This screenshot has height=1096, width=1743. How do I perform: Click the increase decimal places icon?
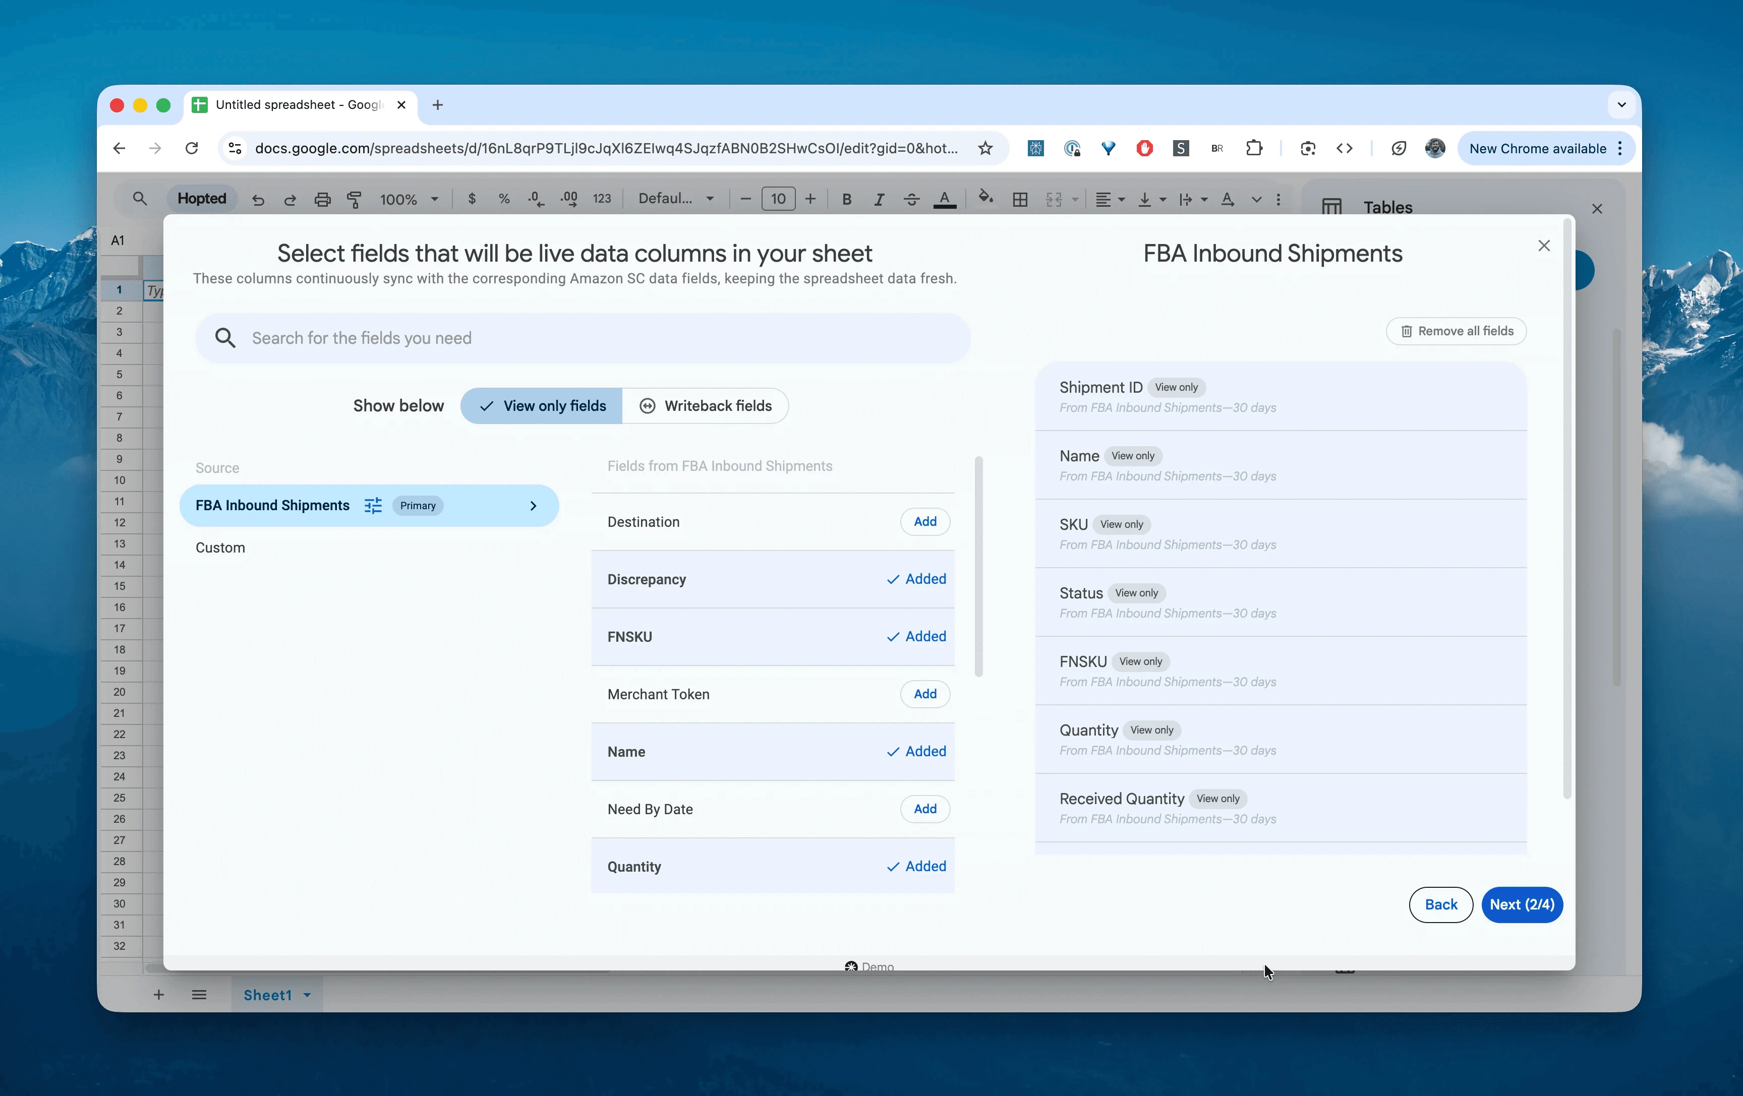point(569,199)
